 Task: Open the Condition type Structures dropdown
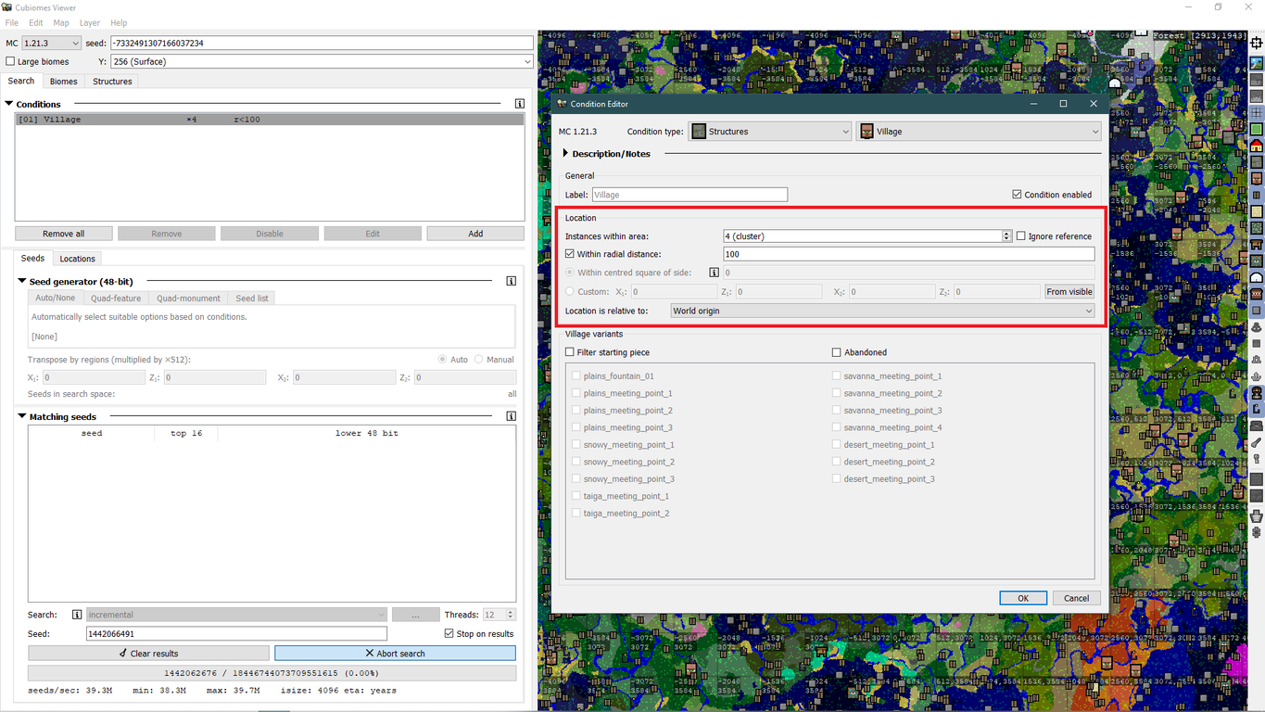769,132
